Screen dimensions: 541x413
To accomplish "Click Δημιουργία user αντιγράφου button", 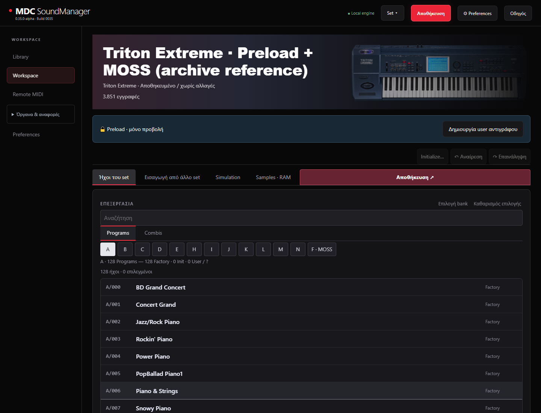I will coord(483,129).
